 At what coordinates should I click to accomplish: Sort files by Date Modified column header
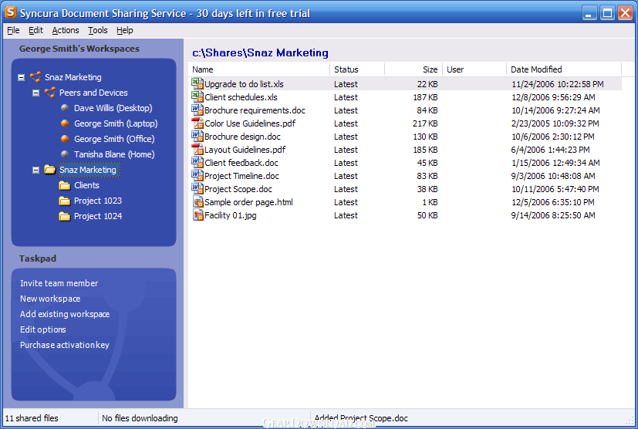coord(564,69)
